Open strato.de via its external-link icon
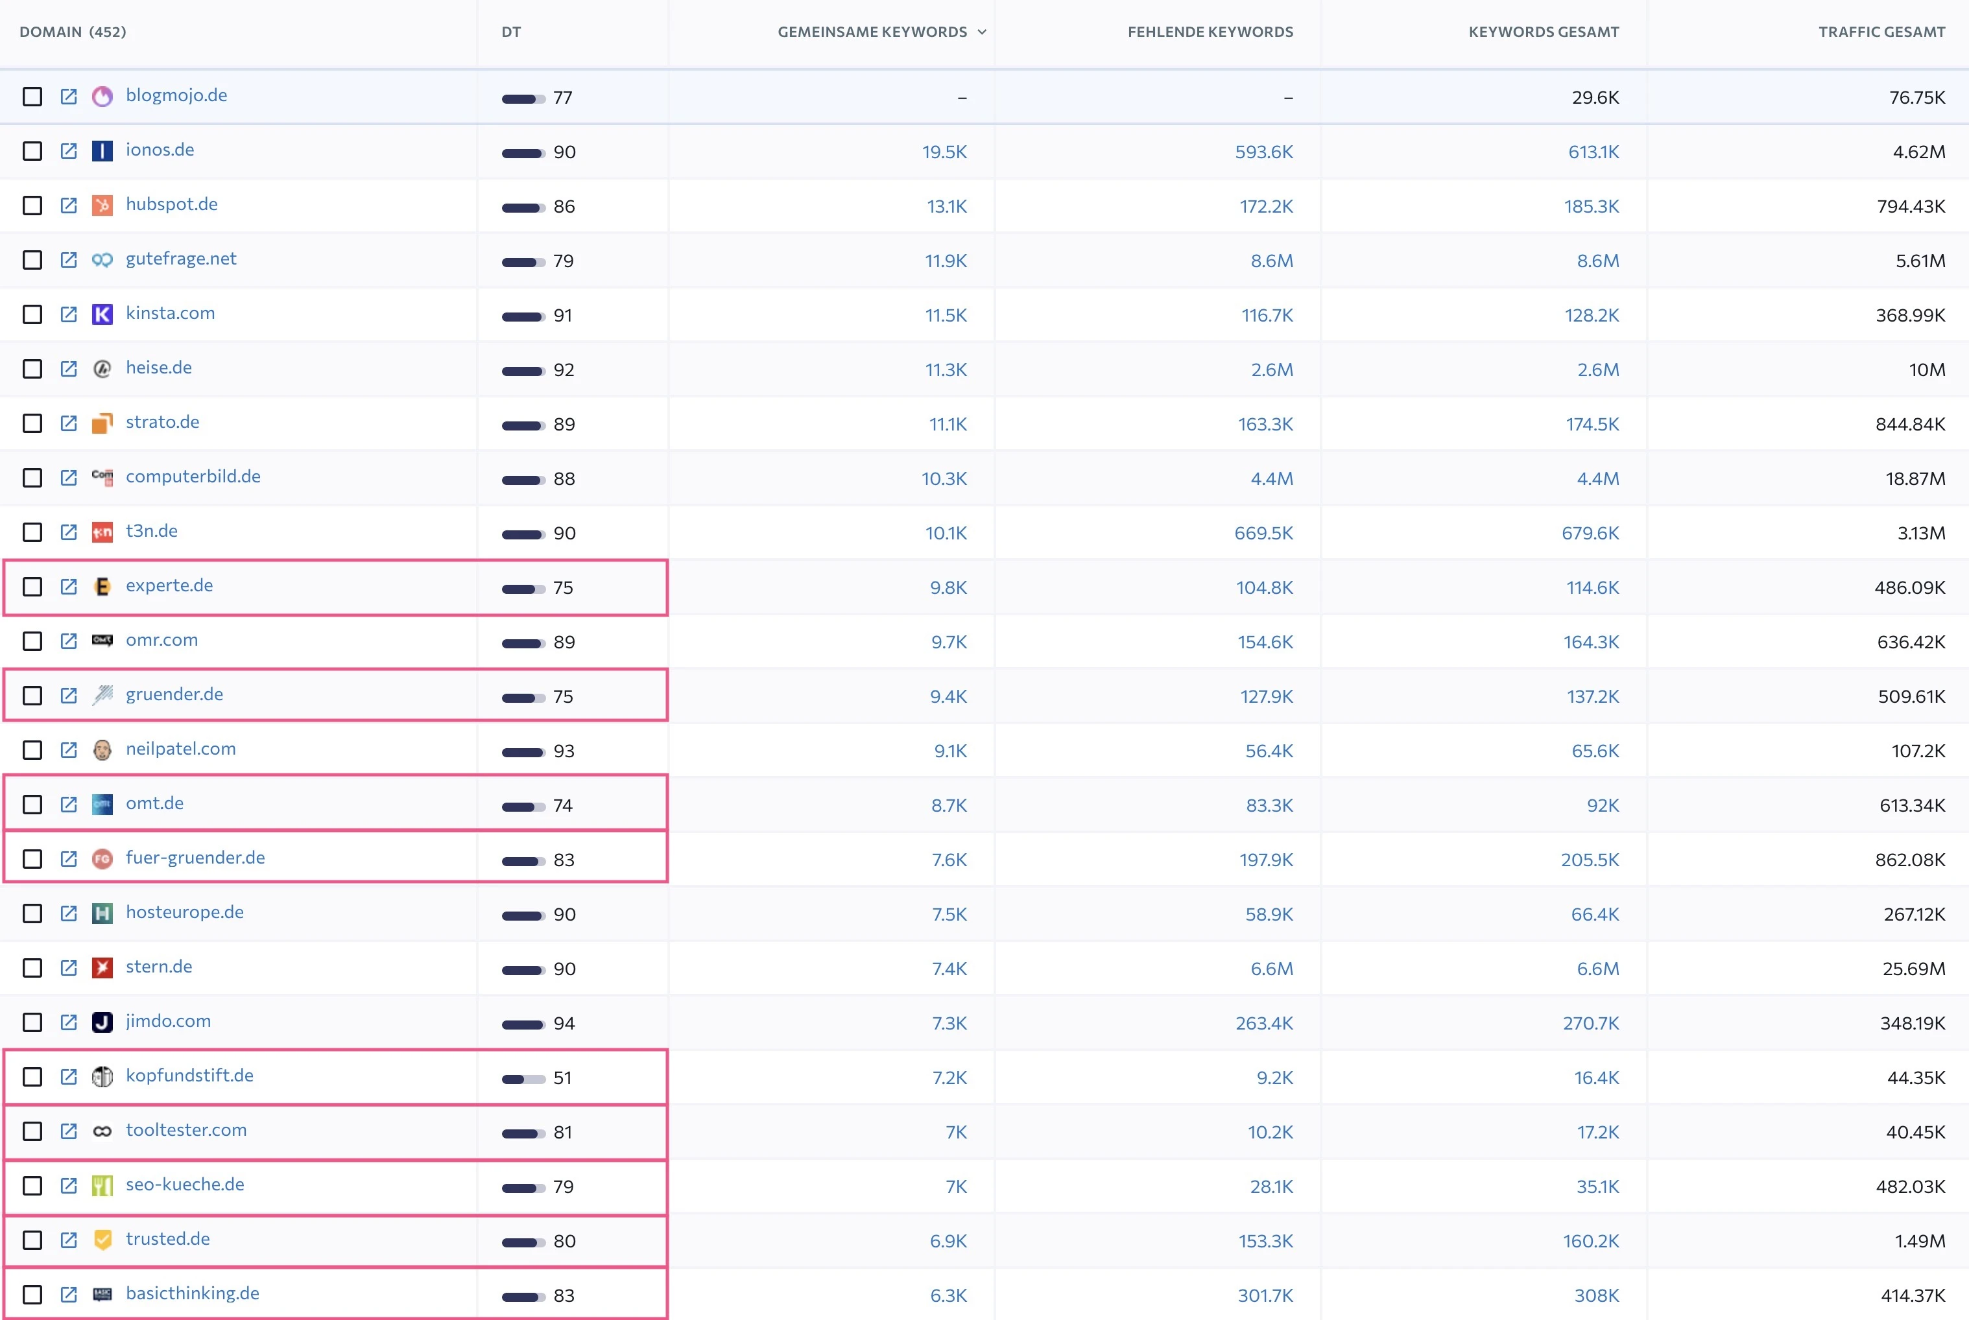Screen dimensions: 1969x1320 pos(69,423)
